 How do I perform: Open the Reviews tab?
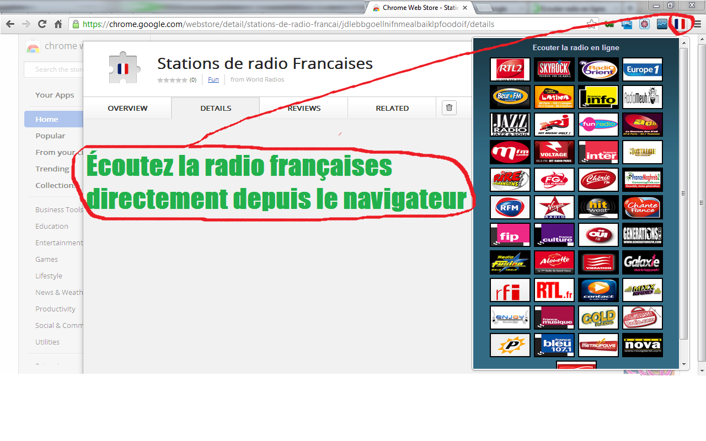[304, 108]
